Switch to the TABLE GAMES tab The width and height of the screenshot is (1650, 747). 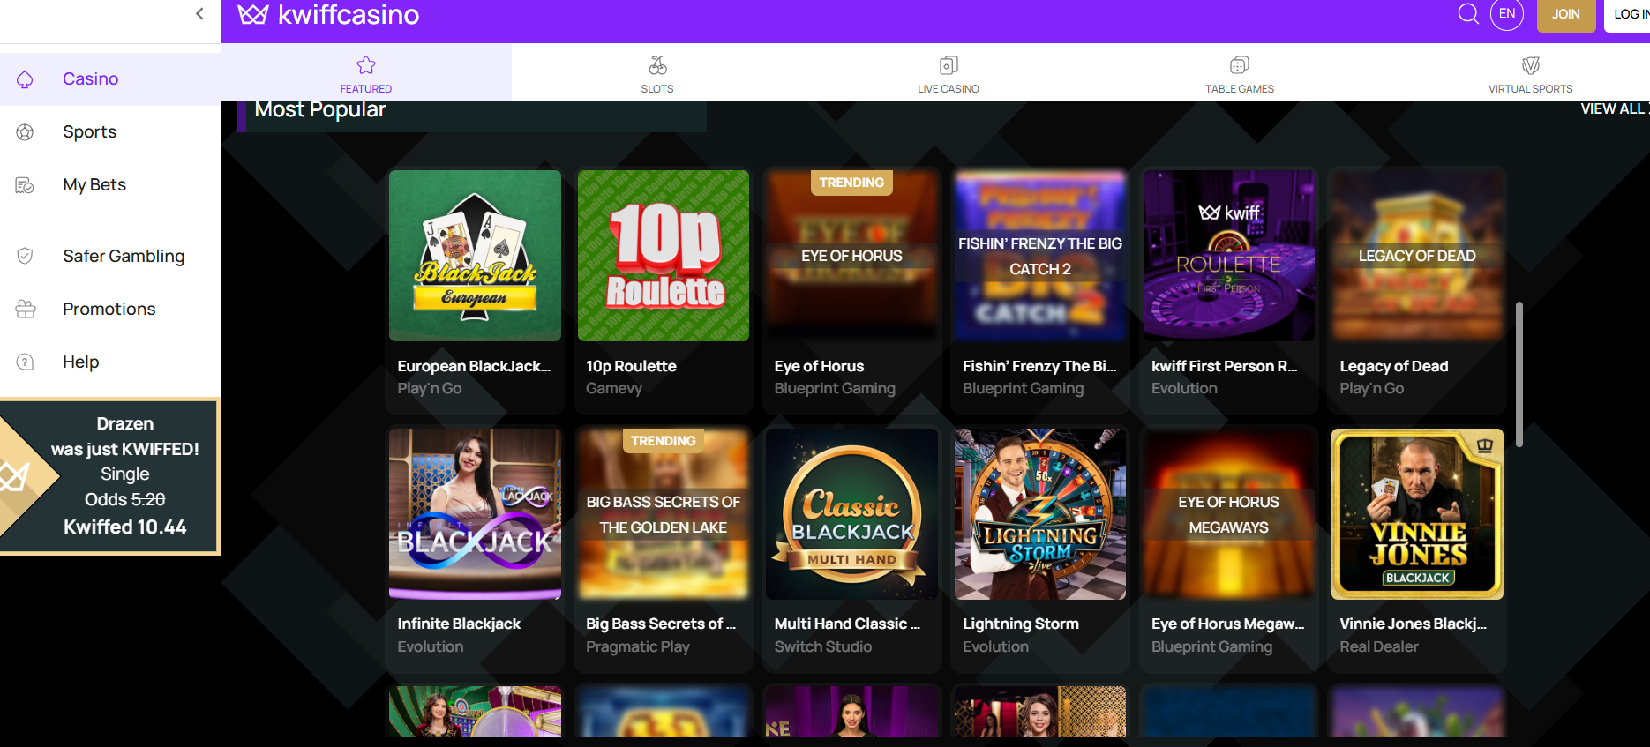[x=1240, y=72]
